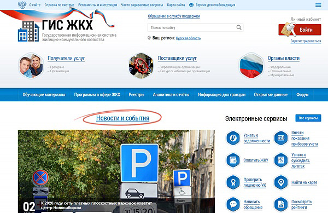Screen dimensions: 328x213
Task: Select Ресурсоснабжающие организации
Action: [x=185, y=71]
